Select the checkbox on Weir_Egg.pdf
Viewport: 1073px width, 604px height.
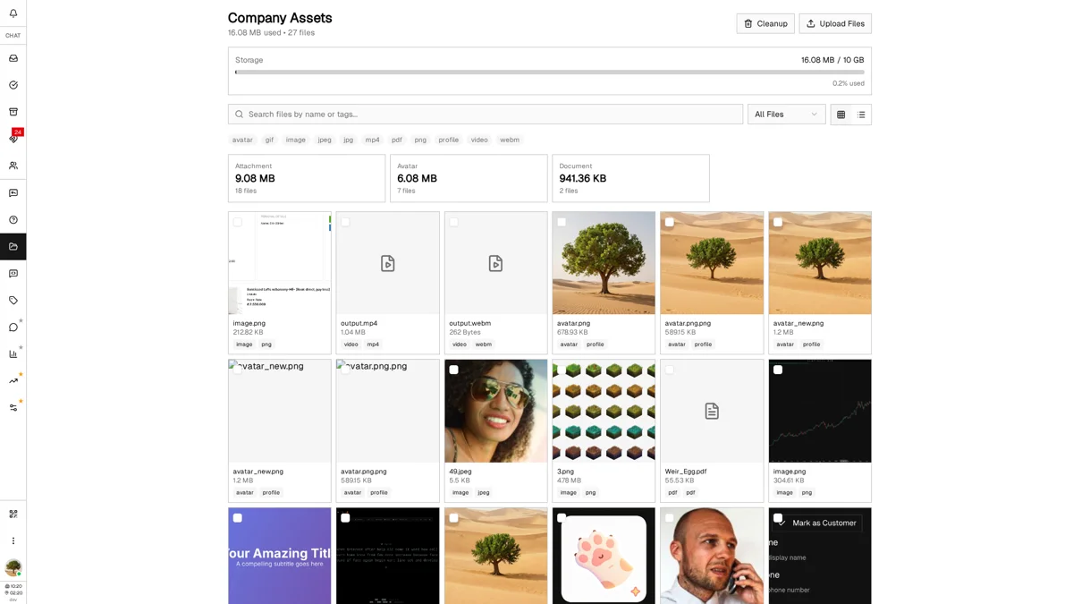669,370
